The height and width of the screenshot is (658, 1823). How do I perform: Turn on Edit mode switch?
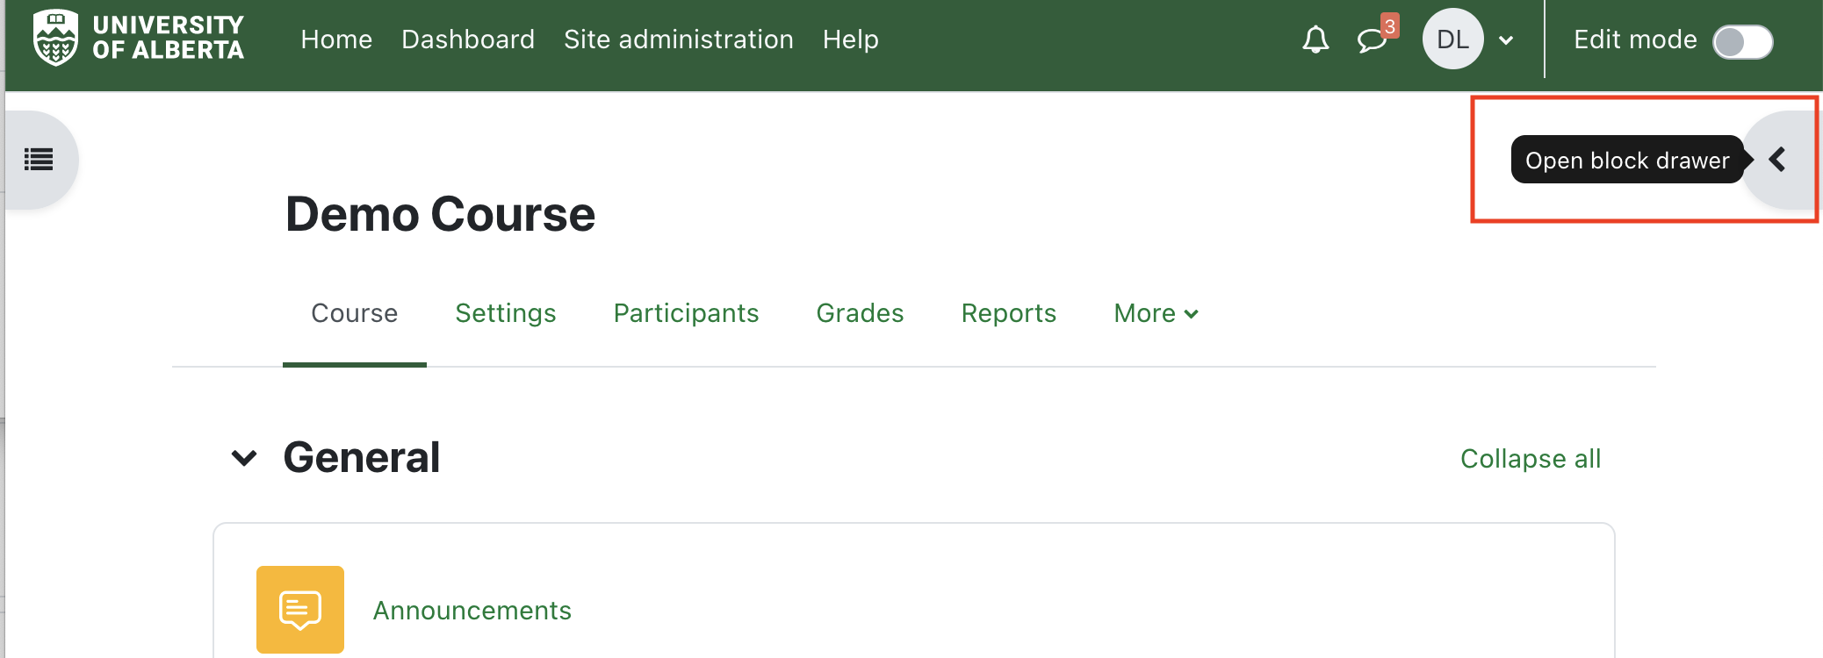pyautogui.click(x=1742, y=41)
